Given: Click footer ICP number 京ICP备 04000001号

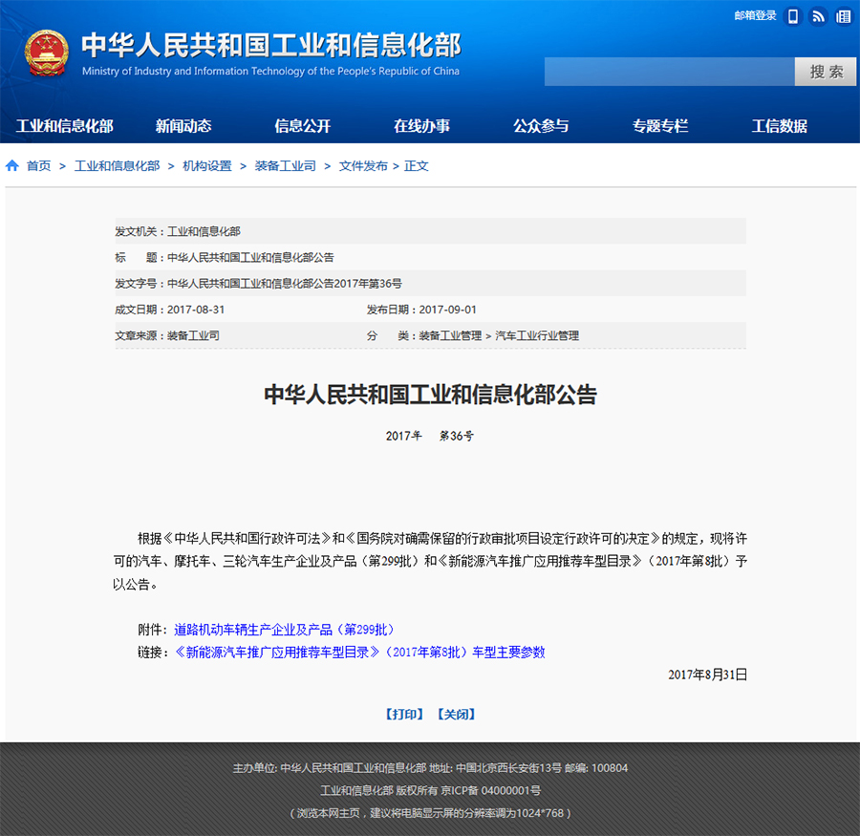Looking at the screenshot, I should (x=491, y=790).
